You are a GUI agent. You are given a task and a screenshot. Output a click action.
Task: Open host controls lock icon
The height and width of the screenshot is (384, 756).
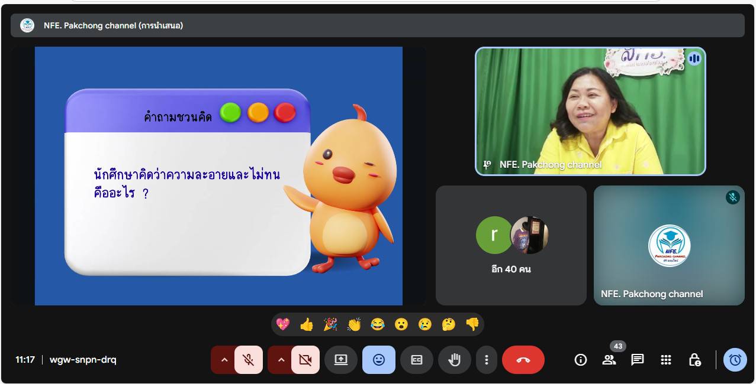coord(694,360)
